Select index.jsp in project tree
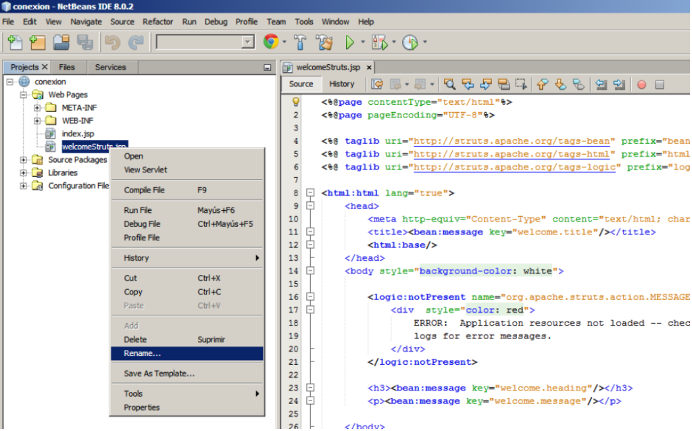This screenshot has width=692, height=431. click(x=78, y=134)
